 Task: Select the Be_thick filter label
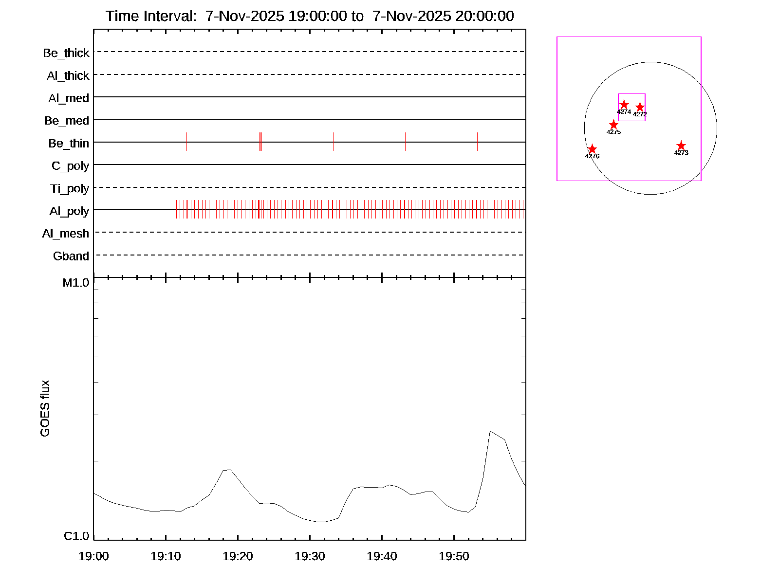(x=66, y=53)
